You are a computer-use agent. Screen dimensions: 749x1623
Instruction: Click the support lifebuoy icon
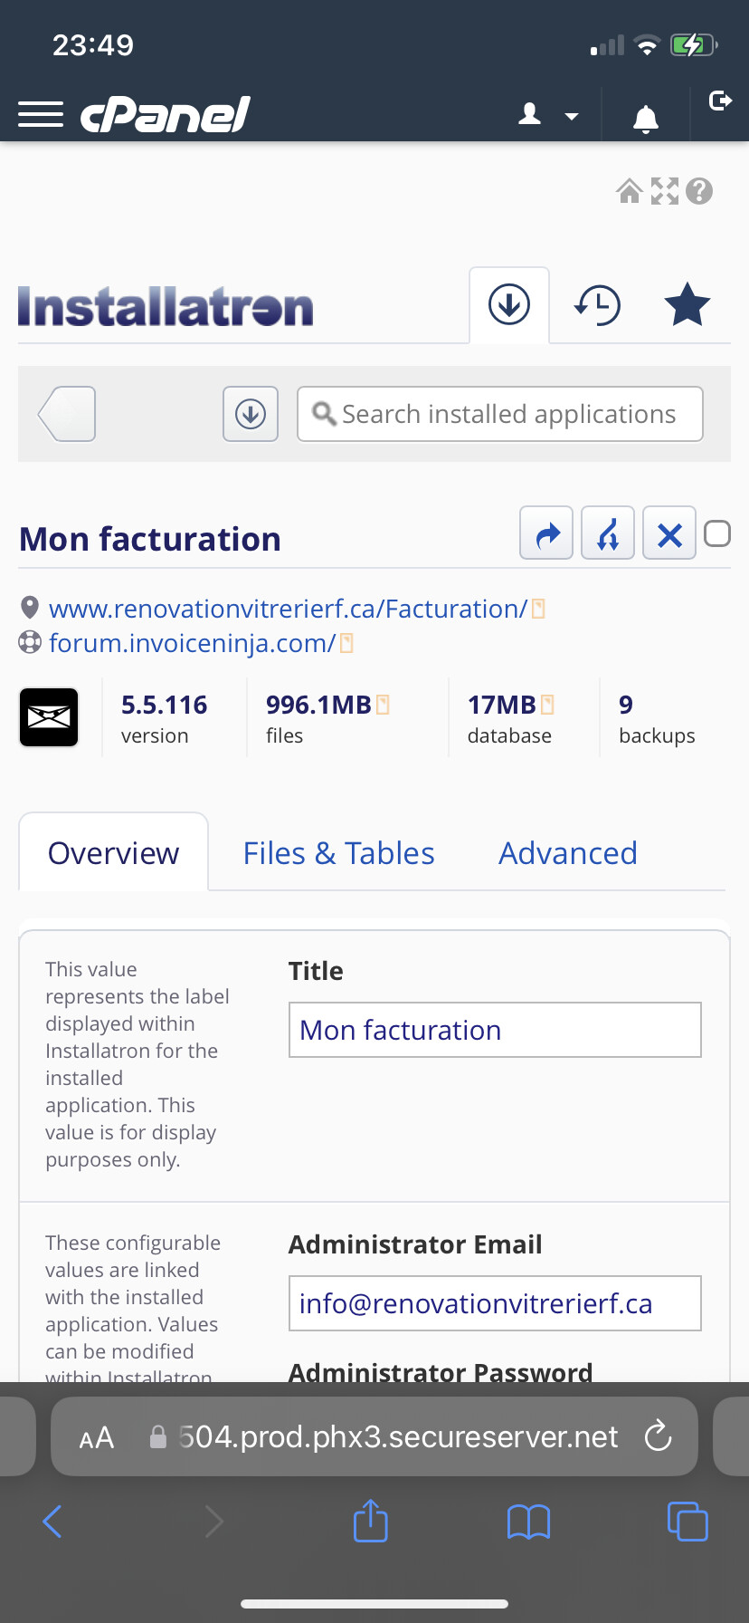pyautogui.click(x=30, y=642)
